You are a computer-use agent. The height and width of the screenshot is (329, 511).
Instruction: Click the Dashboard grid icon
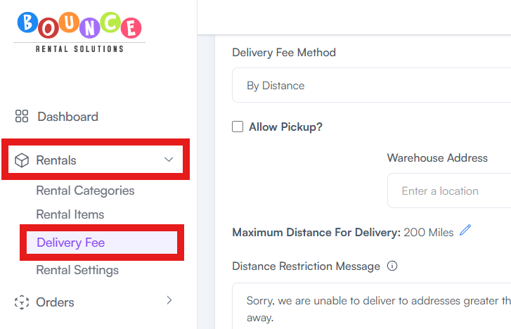click(22, 116)
